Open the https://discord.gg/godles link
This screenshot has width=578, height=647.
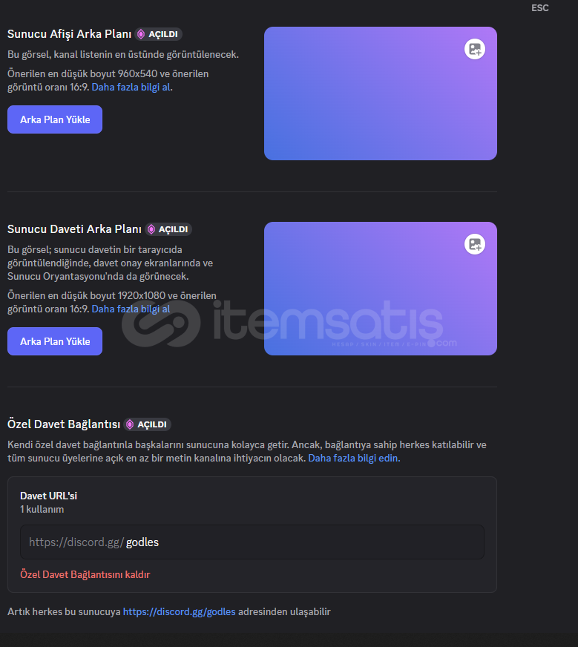pos(179,611)
